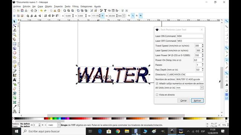
Task: Click the Open folder icon
Action: [x=18, y=10]
